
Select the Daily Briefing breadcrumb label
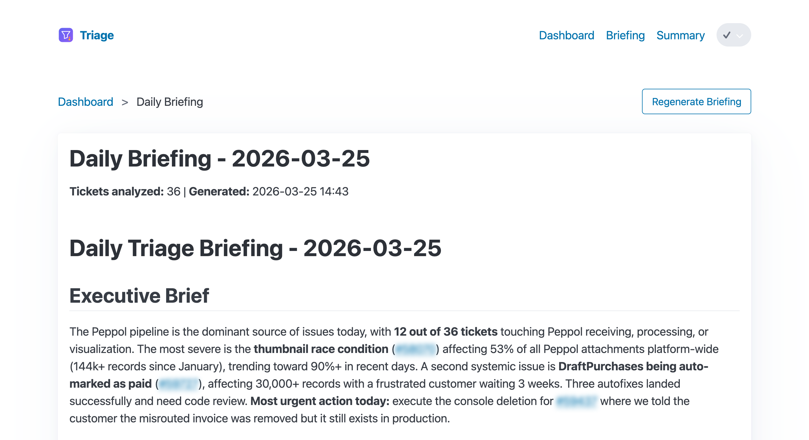click(x=169, y=101)
